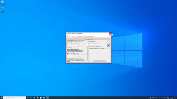Open Cortana from the taskbar
The height and width of the screenshot is (99, 177).
[x=28, y=98]
